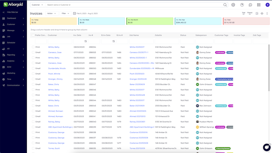Check the row for invoice 288047
This screenshot has height=153, width=272.
coord(33,84)
